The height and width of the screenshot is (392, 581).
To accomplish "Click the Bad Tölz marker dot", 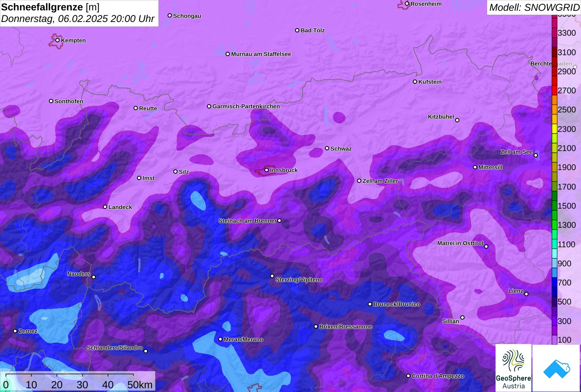I will tap(297, 30).
